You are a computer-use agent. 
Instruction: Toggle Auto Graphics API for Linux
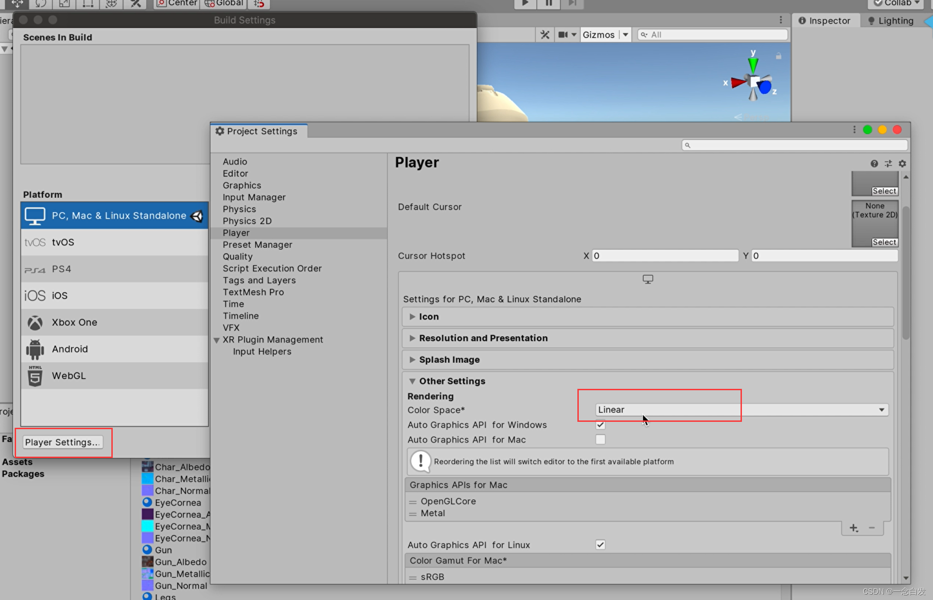coord(600,545)
